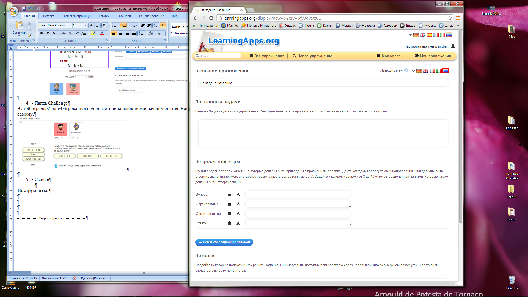Image resolution: width=528 pixels, height=297 pixels.
Task: Click the Bold formatting icon
Action: pos(41,33)
